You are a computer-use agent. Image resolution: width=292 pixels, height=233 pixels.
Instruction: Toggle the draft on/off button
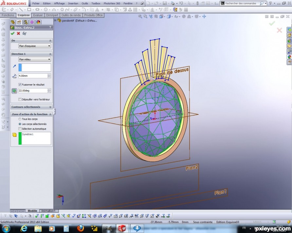pos(14,91)
